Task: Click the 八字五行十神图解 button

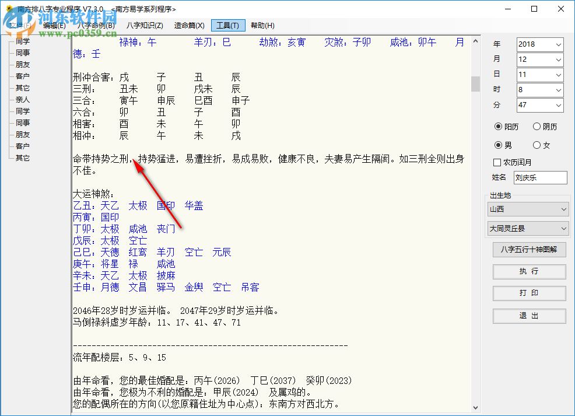Action: click(529, 250)
